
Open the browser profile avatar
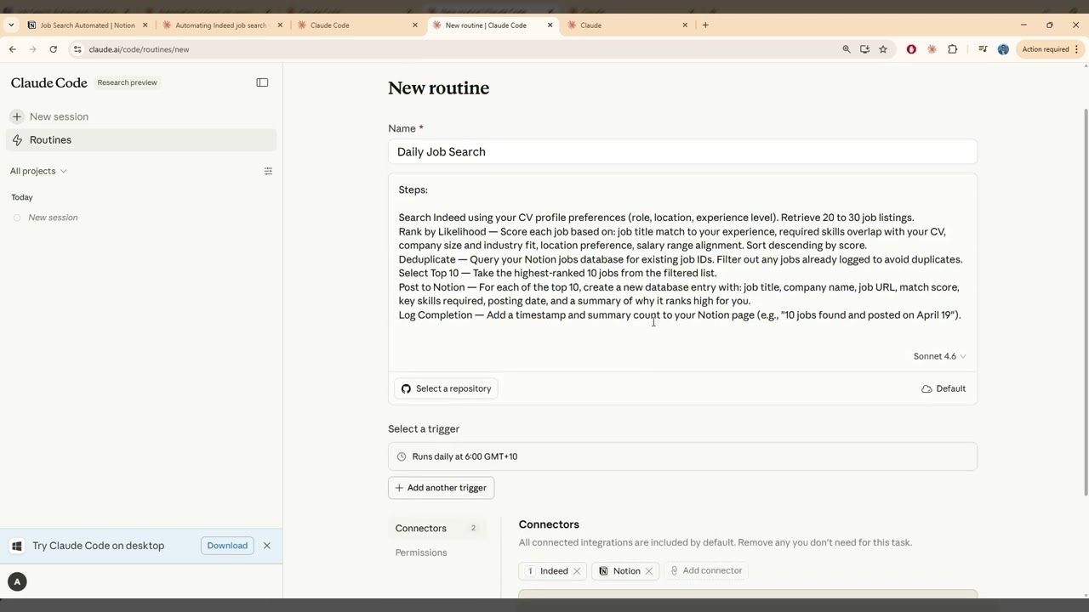point(1003,49)
